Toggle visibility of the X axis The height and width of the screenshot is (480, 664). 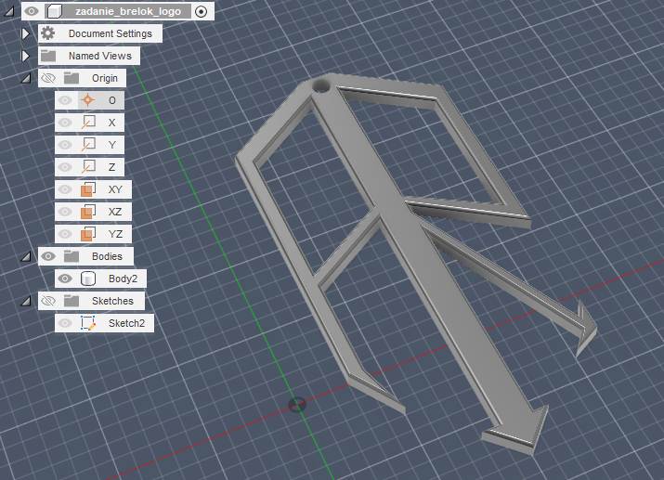tap(65, 123)
